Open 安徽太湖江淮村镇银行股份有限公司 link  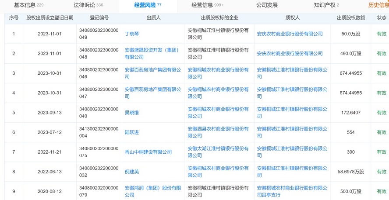point(218,152)
